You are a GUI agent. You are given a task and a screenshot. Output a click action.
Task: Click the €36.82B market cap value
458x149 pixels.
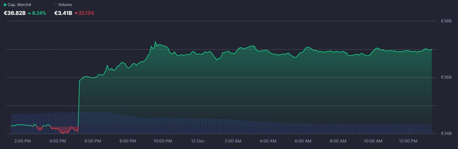coord(14,13)
